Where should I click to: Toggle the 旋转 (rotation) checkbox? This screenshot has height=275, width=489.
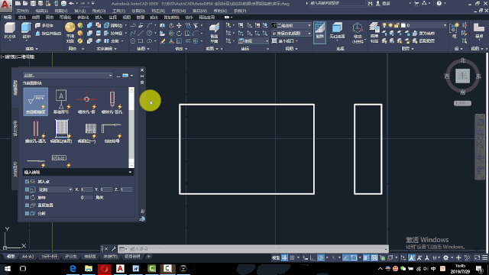[27, 197]
